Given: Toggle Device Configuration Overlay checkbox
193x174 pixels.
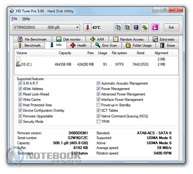Looking at the screenshot, I should click(20, 110).
